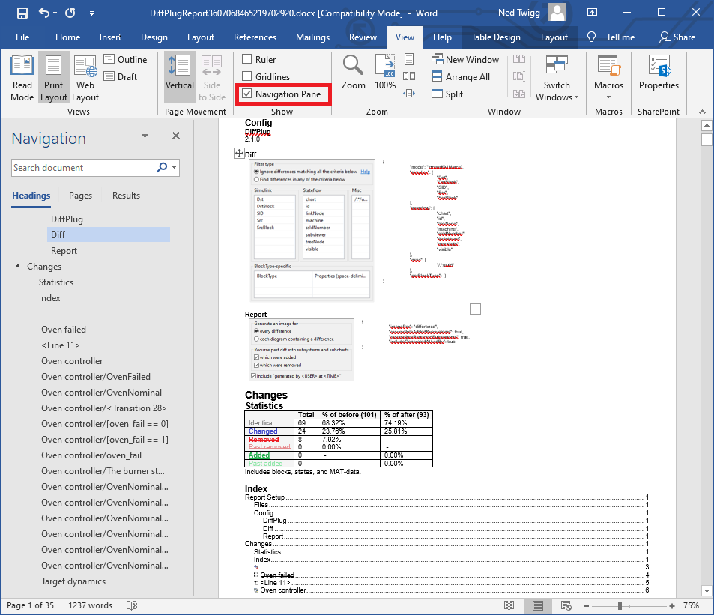714x615 pixels.
Task: Zoom out with the minus button
Action: click(587, 606)
